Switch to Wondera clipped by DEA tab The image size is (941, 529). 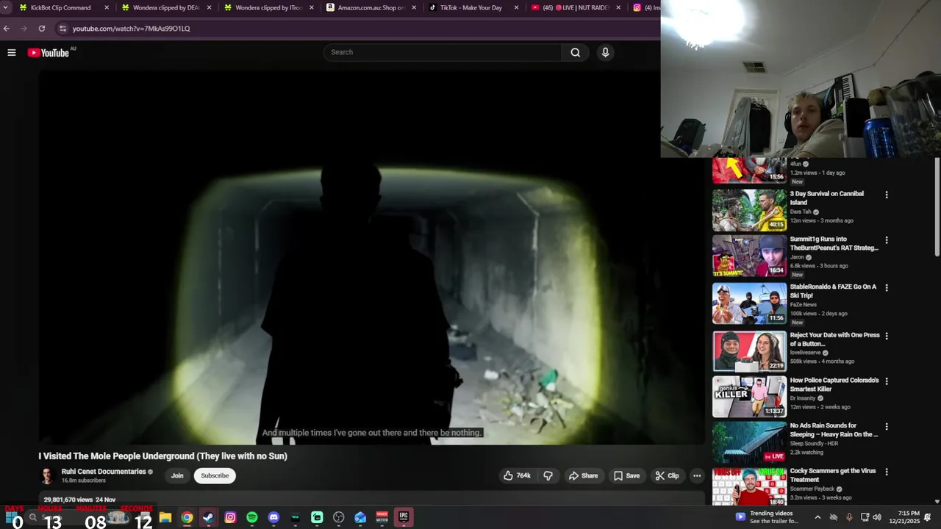tap(166, 7)
